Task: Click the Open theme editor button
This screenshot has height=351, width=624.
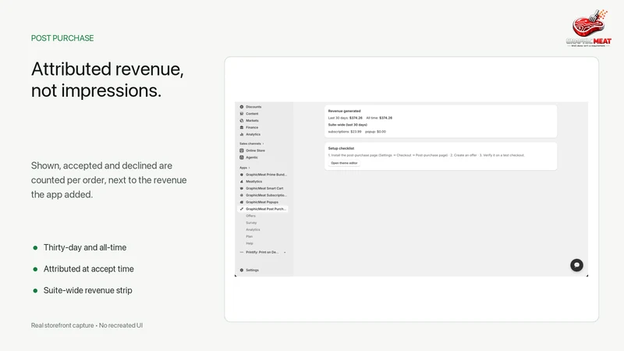Action: click(344, 163)
